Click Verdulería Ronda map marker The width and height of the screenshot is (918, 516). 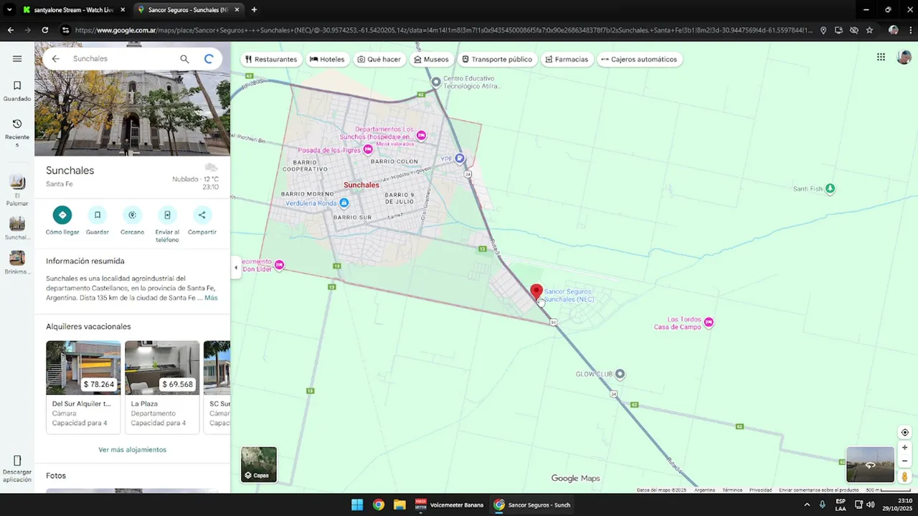point(344,203)
